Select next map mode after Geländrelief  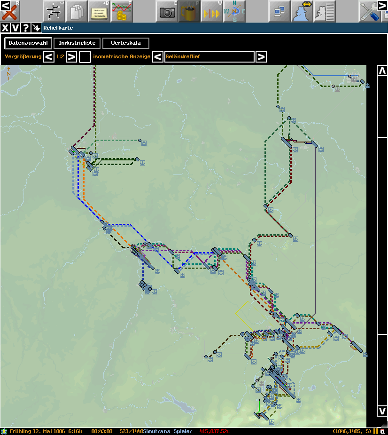point(261,57)
